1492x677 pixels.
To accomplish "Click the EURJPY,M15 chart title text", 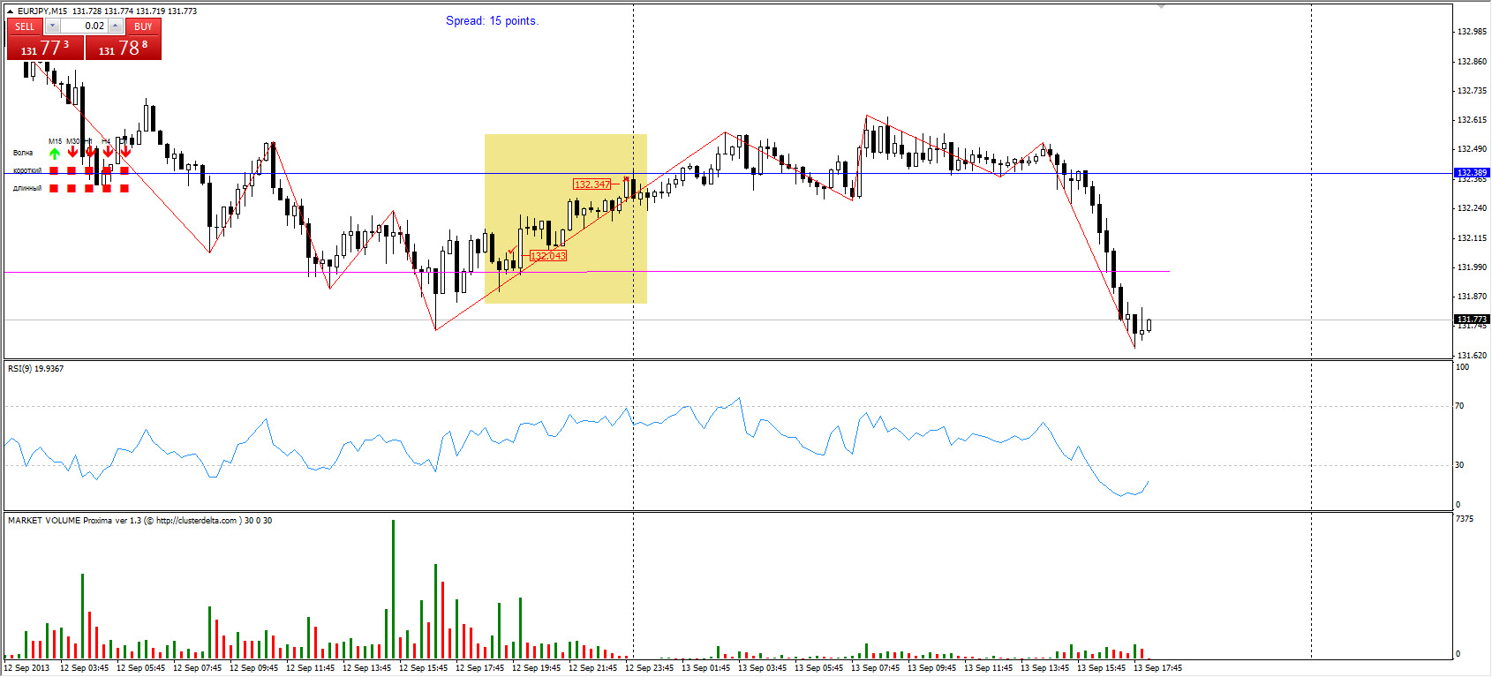I will click(x=42, y=11).
